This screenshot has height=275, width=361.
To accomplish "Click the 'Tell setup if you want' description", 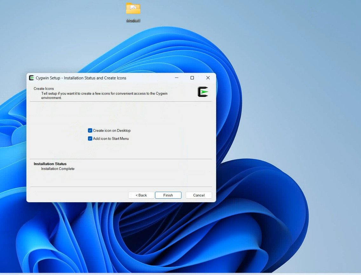I will pyautogui.click(x=104, y=96).
